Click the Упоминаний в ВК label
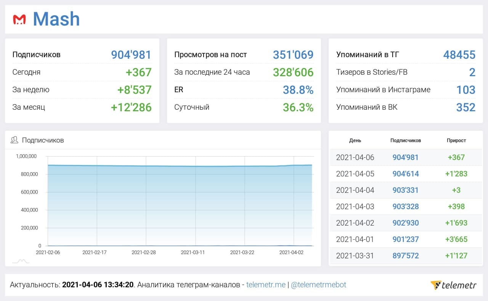This screenshot has width=488, height=301. (x=367, y=107)
